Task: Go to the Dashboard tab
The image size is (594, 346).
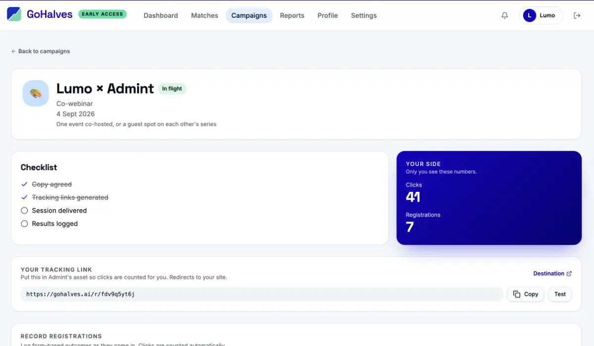Action: [161, 15]
